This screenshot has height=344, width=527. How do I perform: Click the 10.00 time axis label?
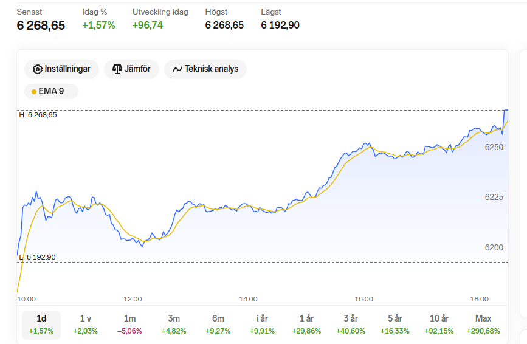pos(27,299)
